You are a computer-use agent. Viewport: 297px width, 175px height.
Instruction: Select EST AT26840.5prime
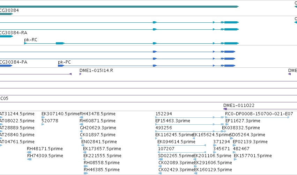[17, 135]
